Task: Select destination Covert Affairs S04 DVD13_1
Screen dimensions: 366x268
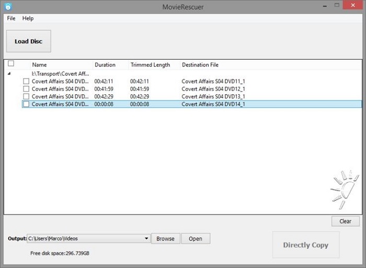Action: (x=213, y=96)
